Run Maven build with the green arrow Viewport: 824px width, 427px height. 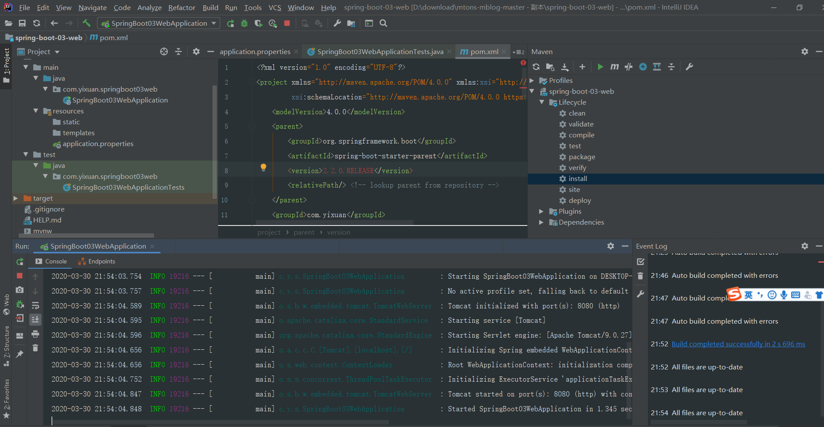pyautogui.click(x=600, y=67)
